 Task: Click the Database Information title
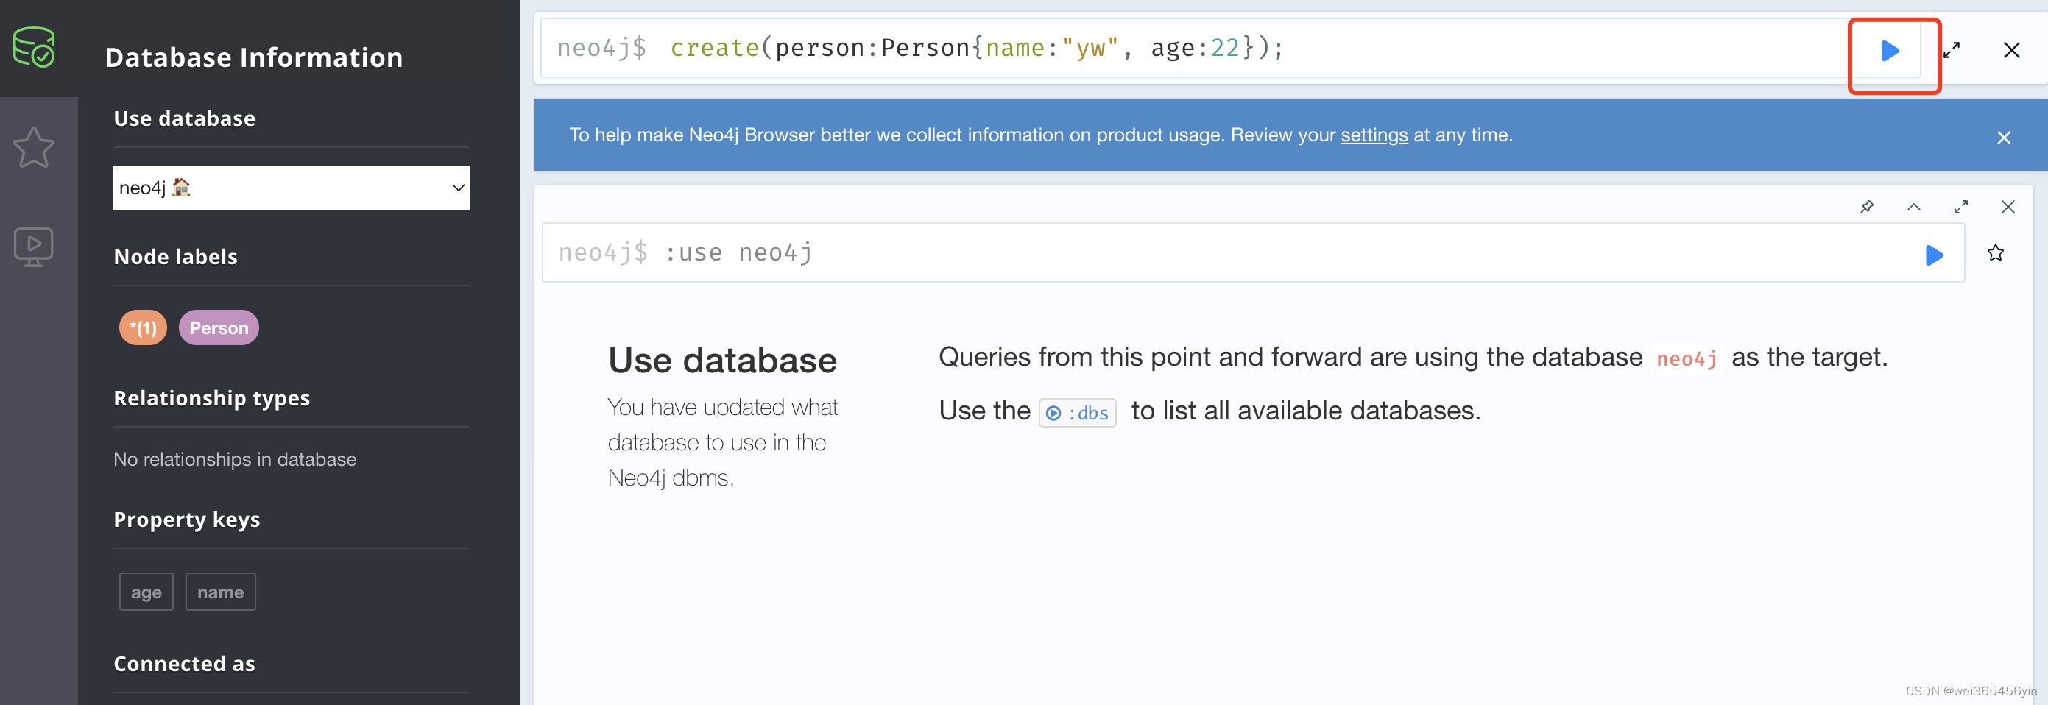[254, 57]
